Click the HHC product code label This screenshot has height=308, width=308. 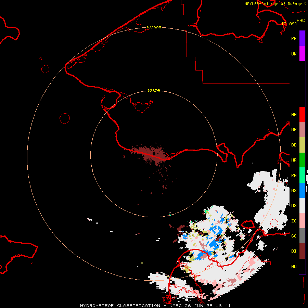tap(300, 21)
